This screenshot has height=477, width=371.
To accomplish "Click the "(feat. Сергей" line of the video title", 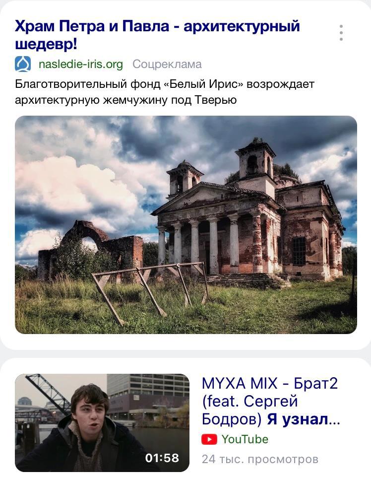I will [249, 401].
